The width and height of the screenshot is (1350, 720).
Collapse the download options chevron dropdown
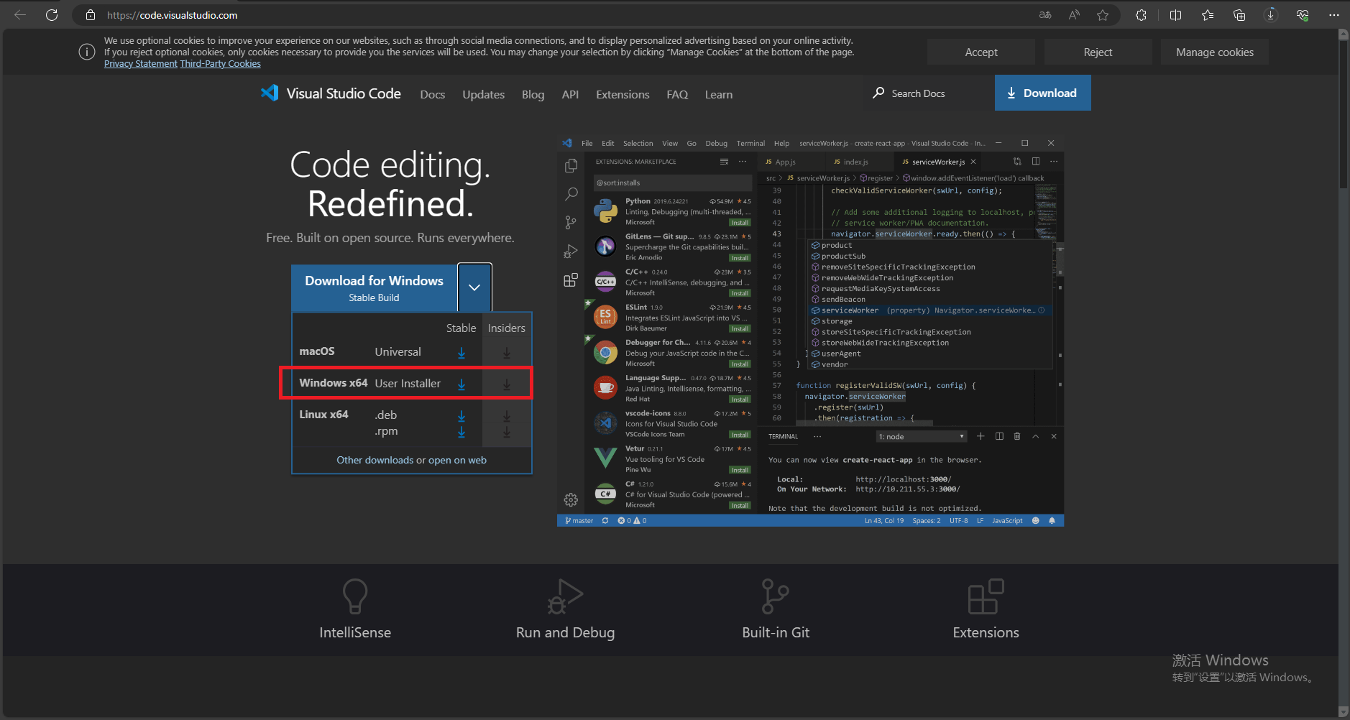[474, 287]
